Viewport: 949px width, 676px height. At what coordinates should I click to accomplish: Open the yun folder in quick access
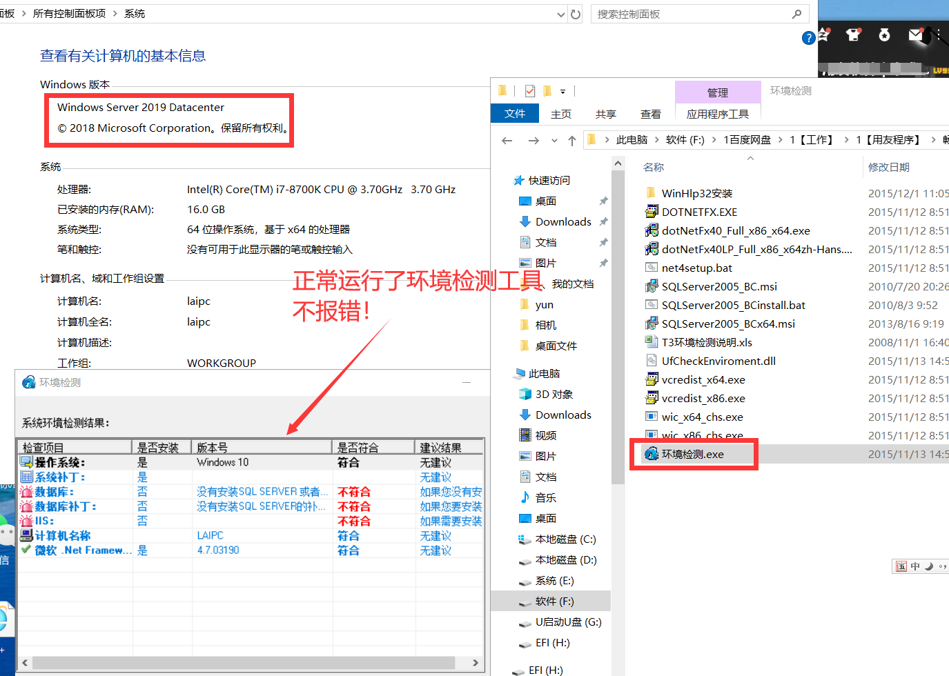[544, 304]
